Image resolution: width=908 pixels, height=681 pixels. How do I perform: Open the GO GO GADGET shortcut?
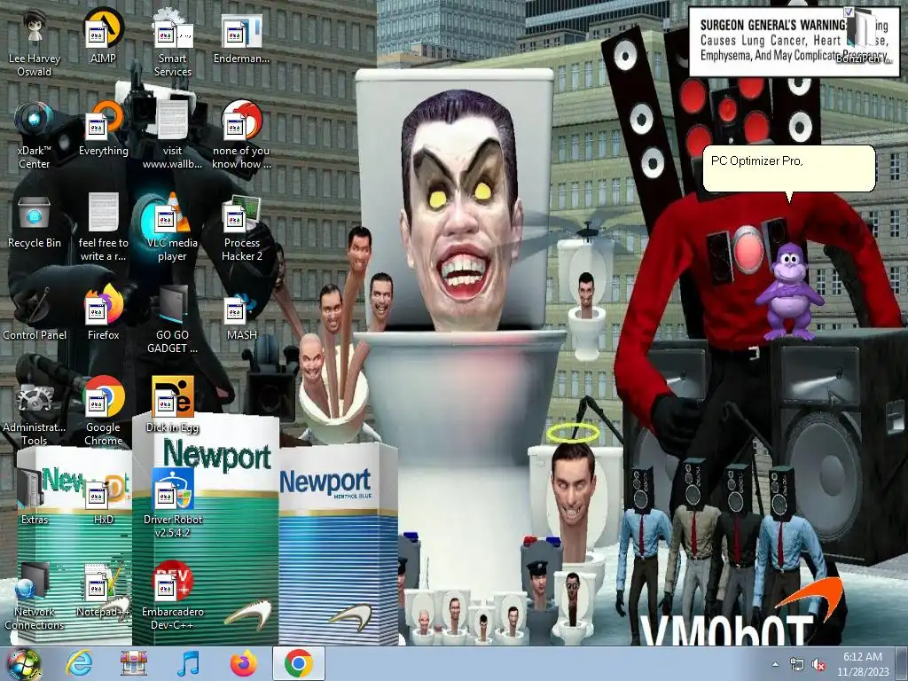coord(173,320)
